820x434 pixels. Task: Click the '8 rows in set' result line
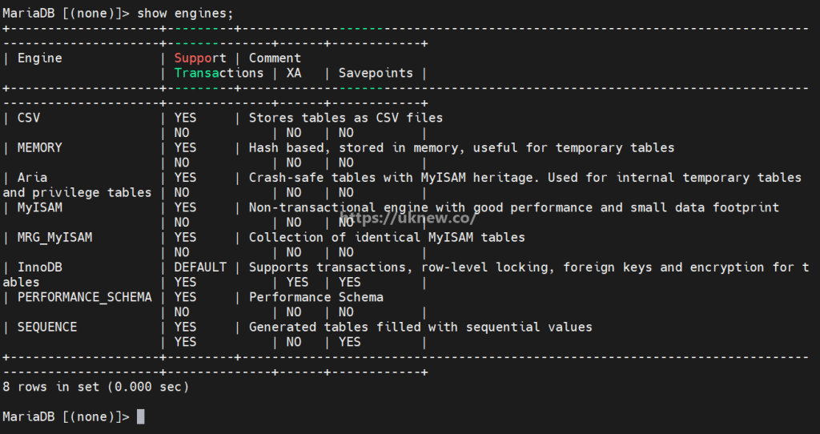point(96,387)
